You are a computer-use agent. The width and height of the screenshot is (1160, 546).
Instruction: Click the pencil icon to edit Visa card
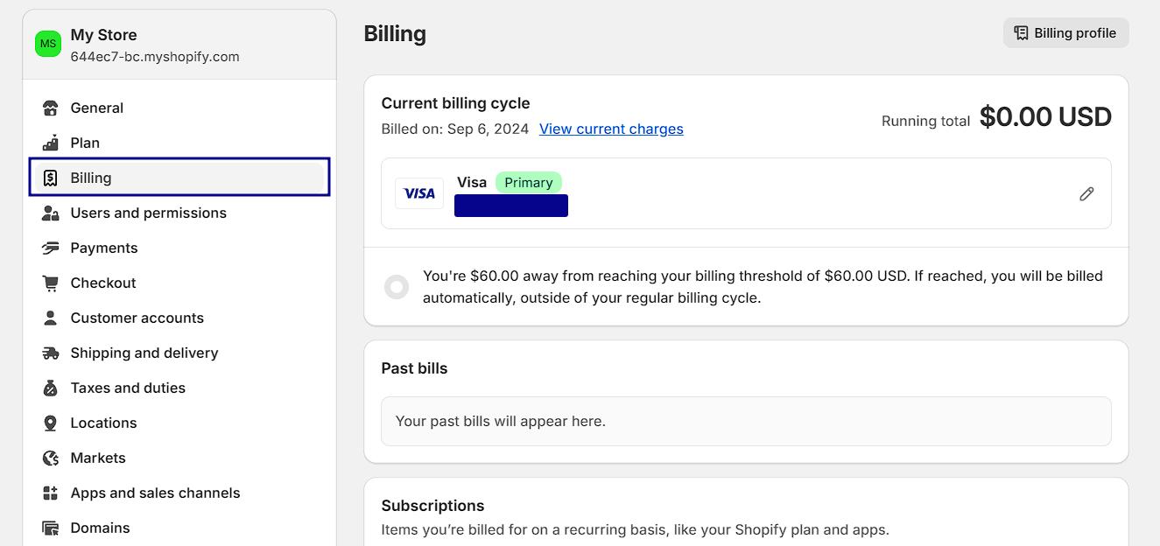(1086, 193)
